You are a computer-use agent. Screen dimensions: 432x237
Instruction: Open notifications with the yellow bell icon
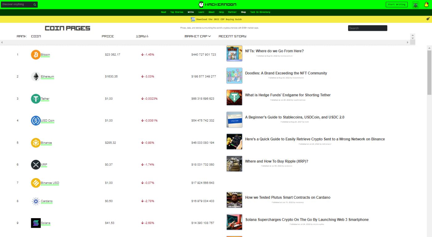point(426,4)
